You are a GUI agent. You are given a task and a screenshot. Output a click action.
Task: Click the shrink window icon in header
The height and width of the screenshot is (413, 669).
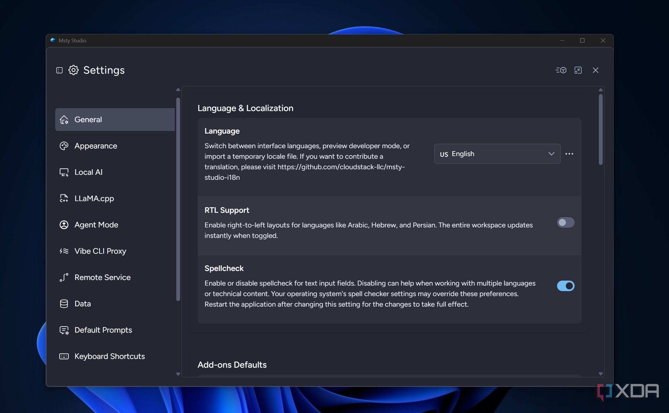pyautogui.click(x=578, y=70)
